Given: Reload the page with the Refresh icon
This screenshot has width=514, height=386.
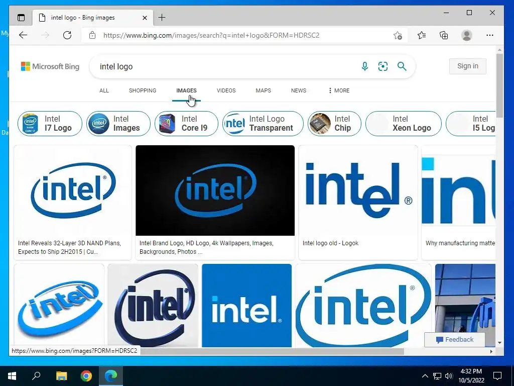Looking at the screenshot, I should click(x=67, y=35).
